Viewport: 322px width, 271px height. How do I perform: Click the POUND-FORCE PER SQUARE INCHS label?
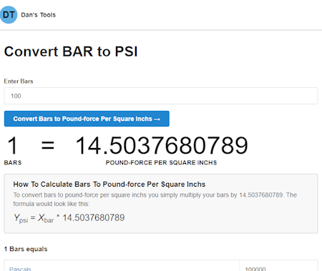click(161, 163)
